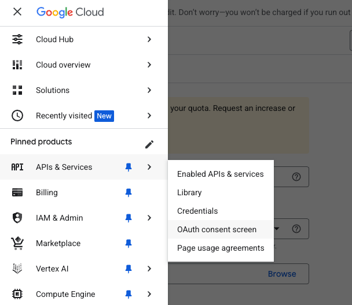Open the Recently visited menu item

tap(84, 116)
